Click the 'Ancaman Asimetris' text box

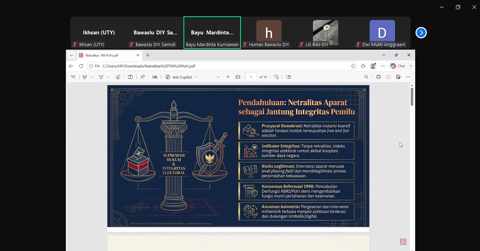297,211
